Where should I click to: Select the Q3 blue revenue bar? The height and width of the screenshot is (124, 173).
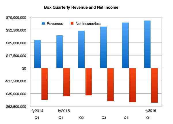(104, 47)
